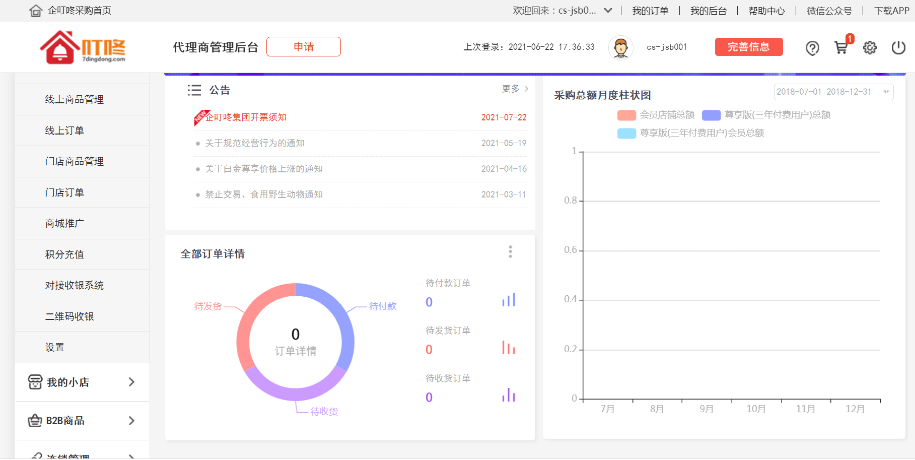
Task: Open the date range dropdown 2018-07-01 2018-12-31
Action: (x=833, y=92)
